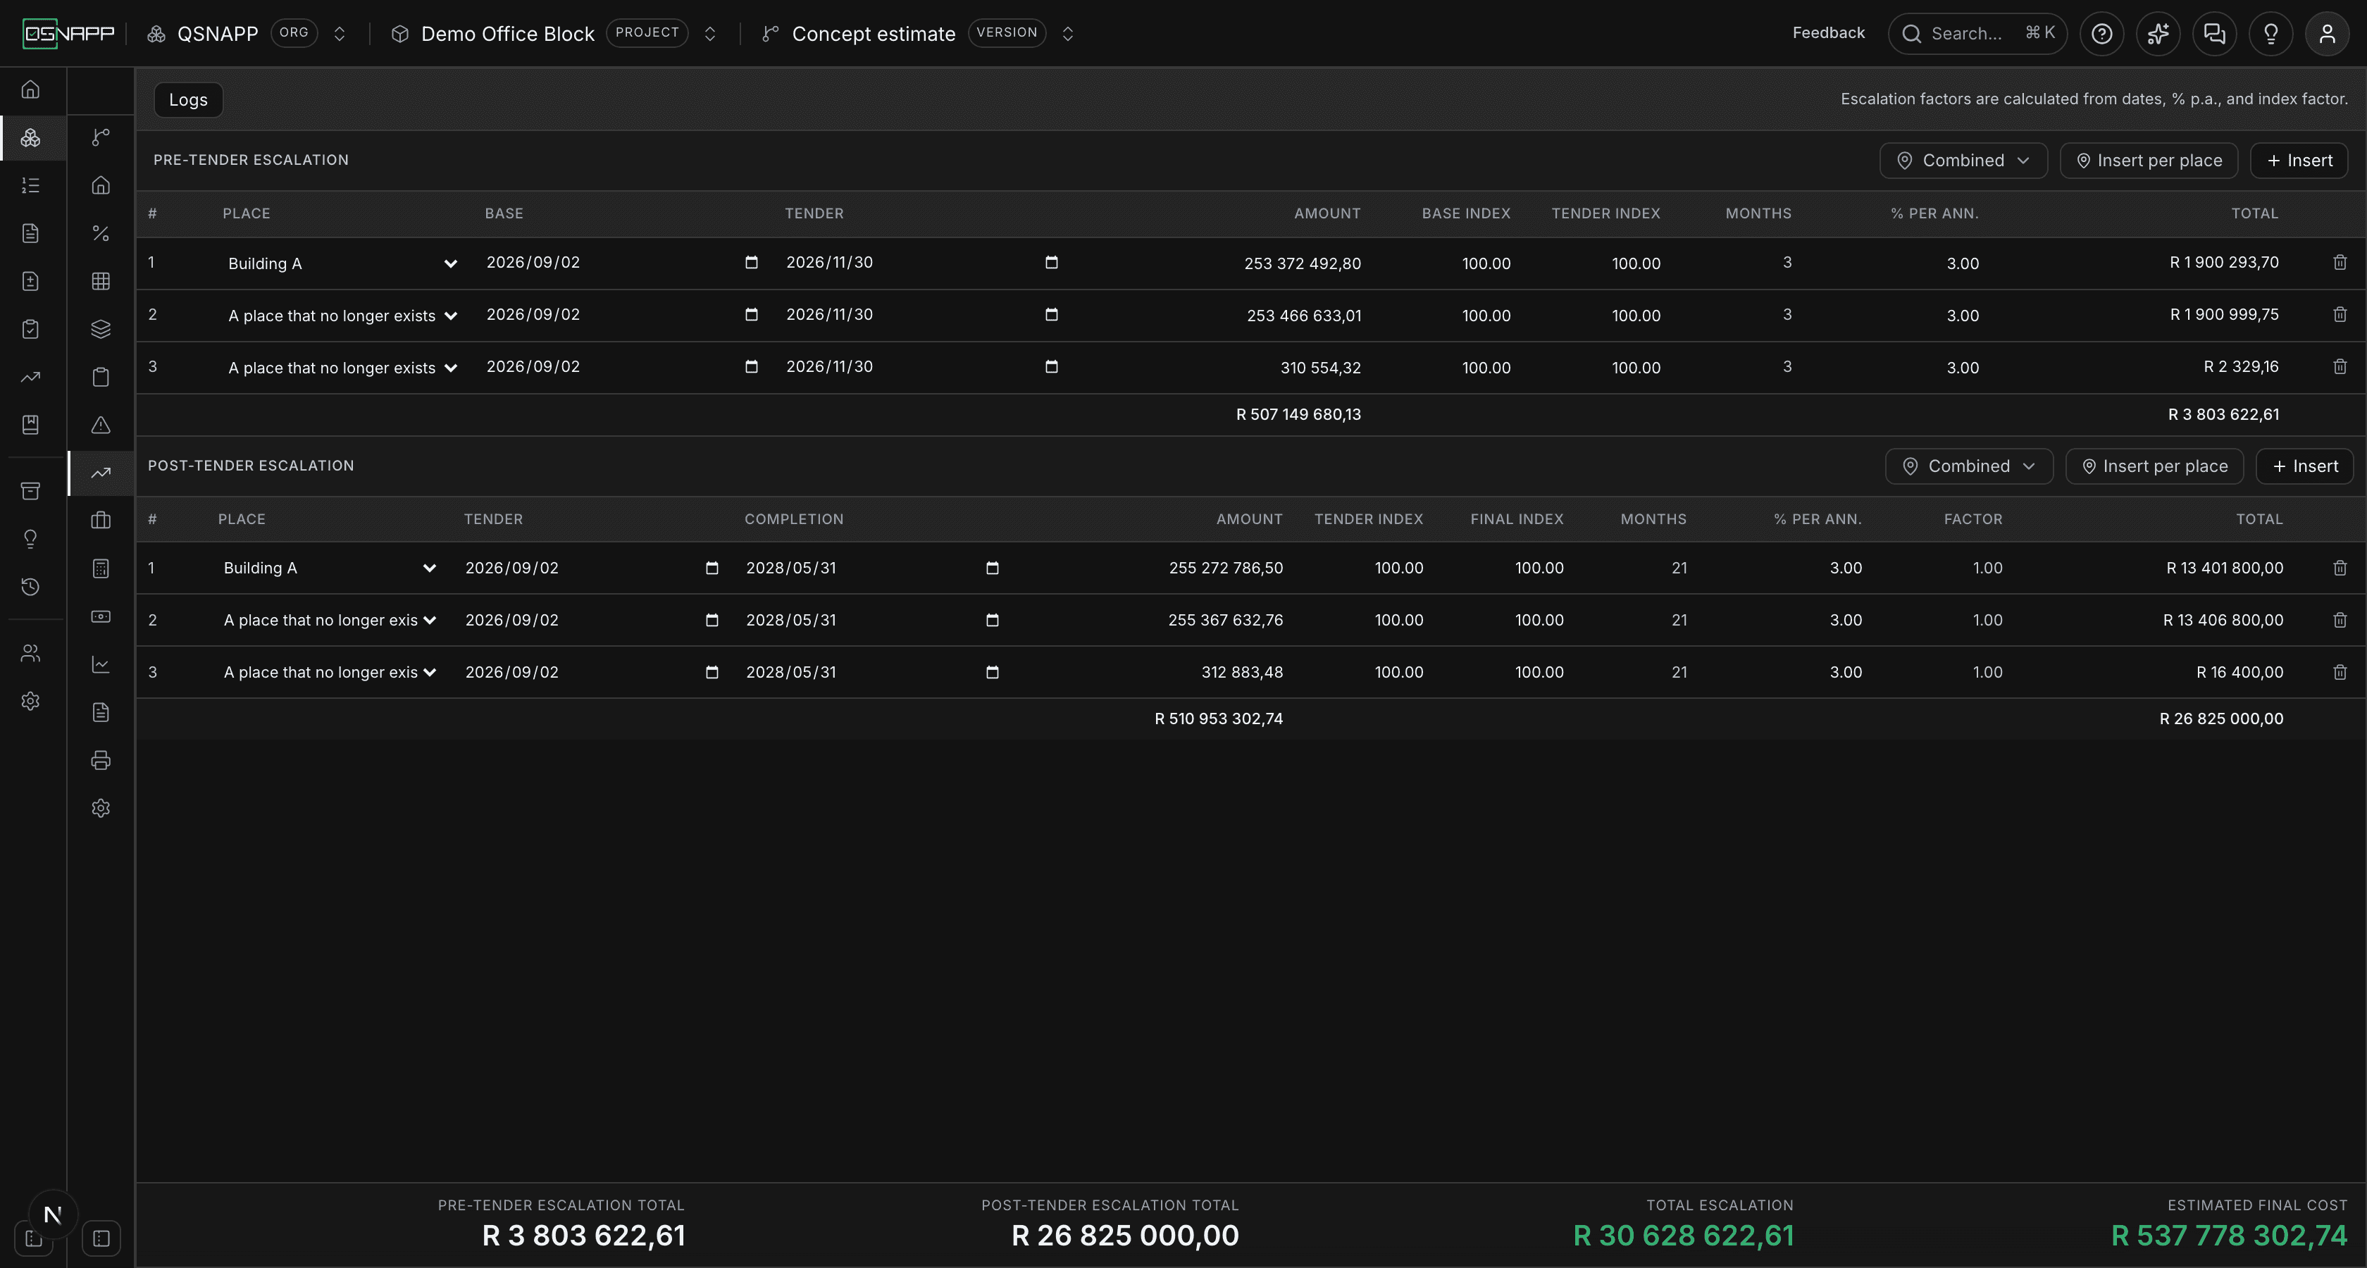The image size is (2367, 1268).
Task: Open the layers stack icon in secondary sidebar
Action: (101, 329)
